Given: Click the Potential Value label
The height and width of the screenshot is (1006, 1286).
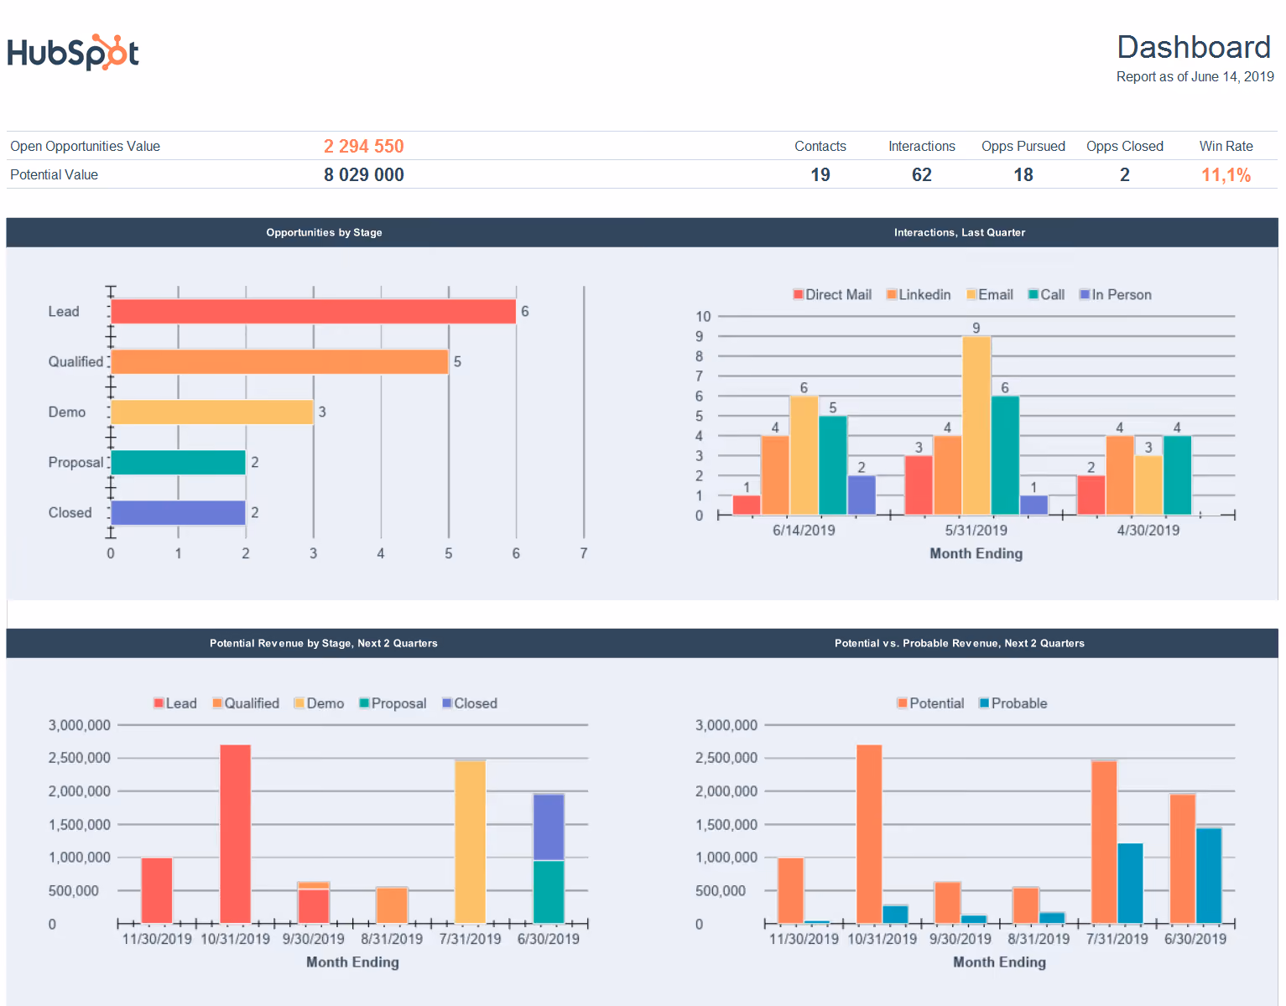Looking at the screenshot, I should point(54,175).
